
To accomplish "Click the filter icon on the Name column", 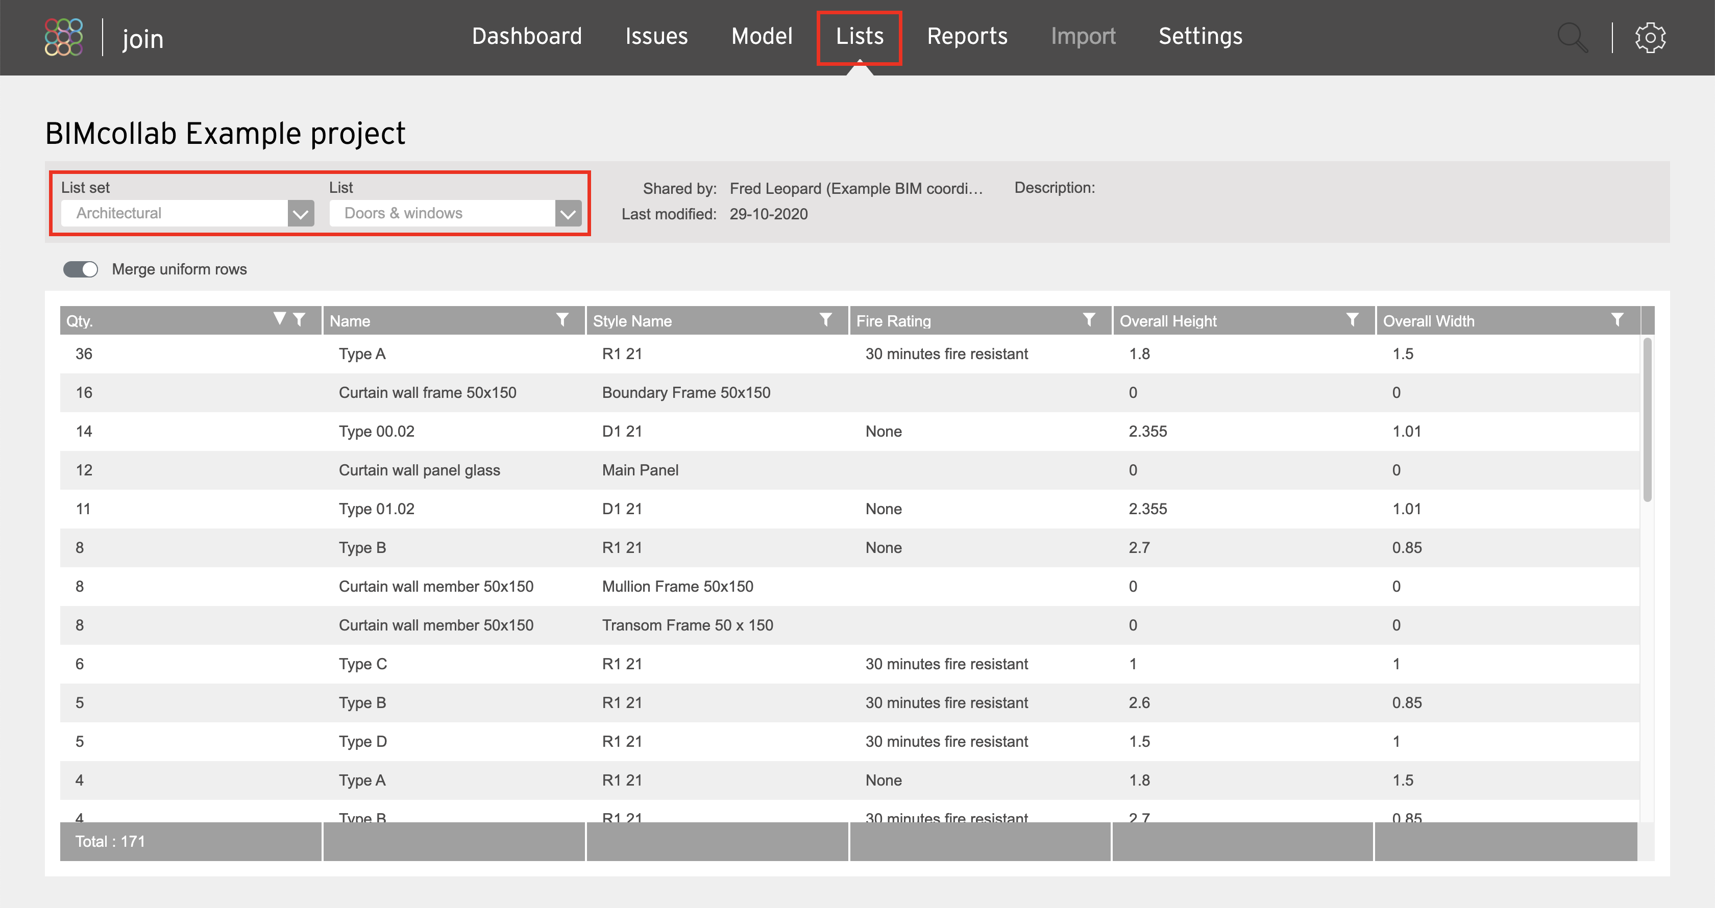I will [562, 320].
